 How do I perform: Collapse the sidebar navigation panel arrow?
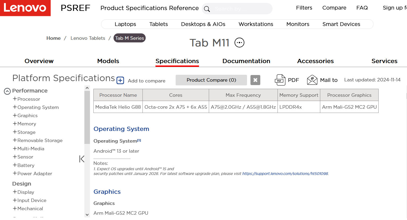click(82, 159)
